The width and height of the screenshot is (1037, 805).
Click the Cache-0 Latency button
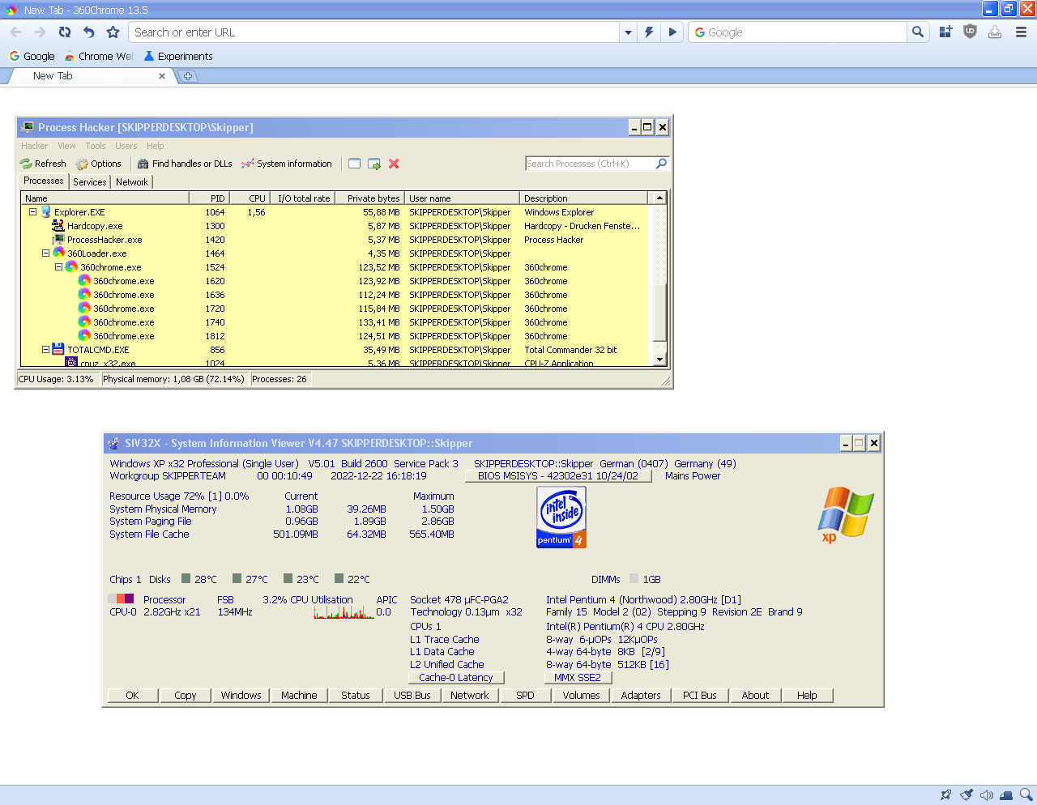(x=456, y=678)
